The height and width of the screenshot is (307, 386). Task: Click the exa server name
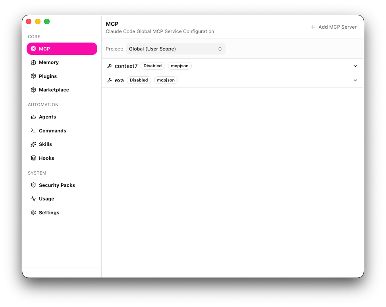tap(119, 80)
